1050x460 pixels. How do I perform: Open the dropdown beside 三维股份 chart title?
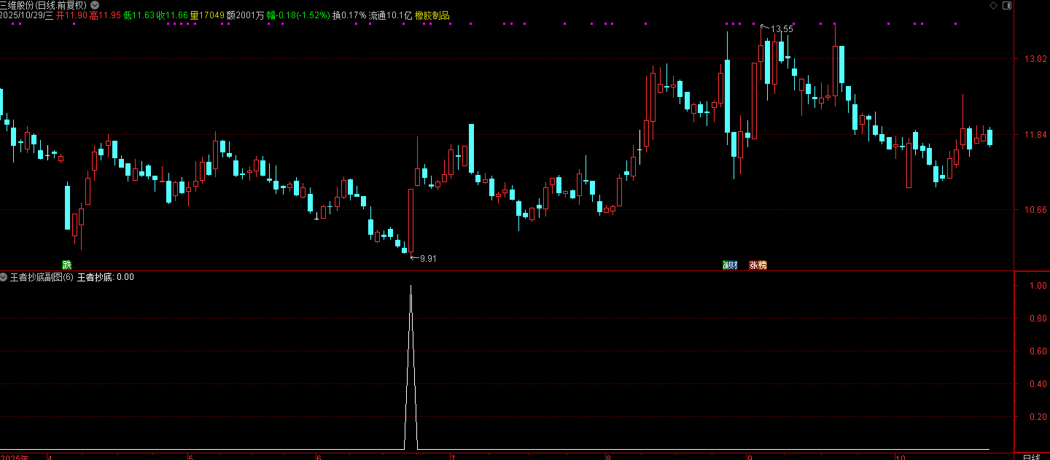(95, 5)
